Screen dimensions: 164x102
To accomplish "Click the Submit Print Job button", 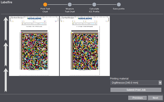I will (136, 90).
